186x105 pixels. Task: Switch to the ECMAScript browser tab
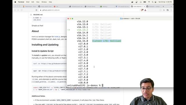click(x=76, y=6)
